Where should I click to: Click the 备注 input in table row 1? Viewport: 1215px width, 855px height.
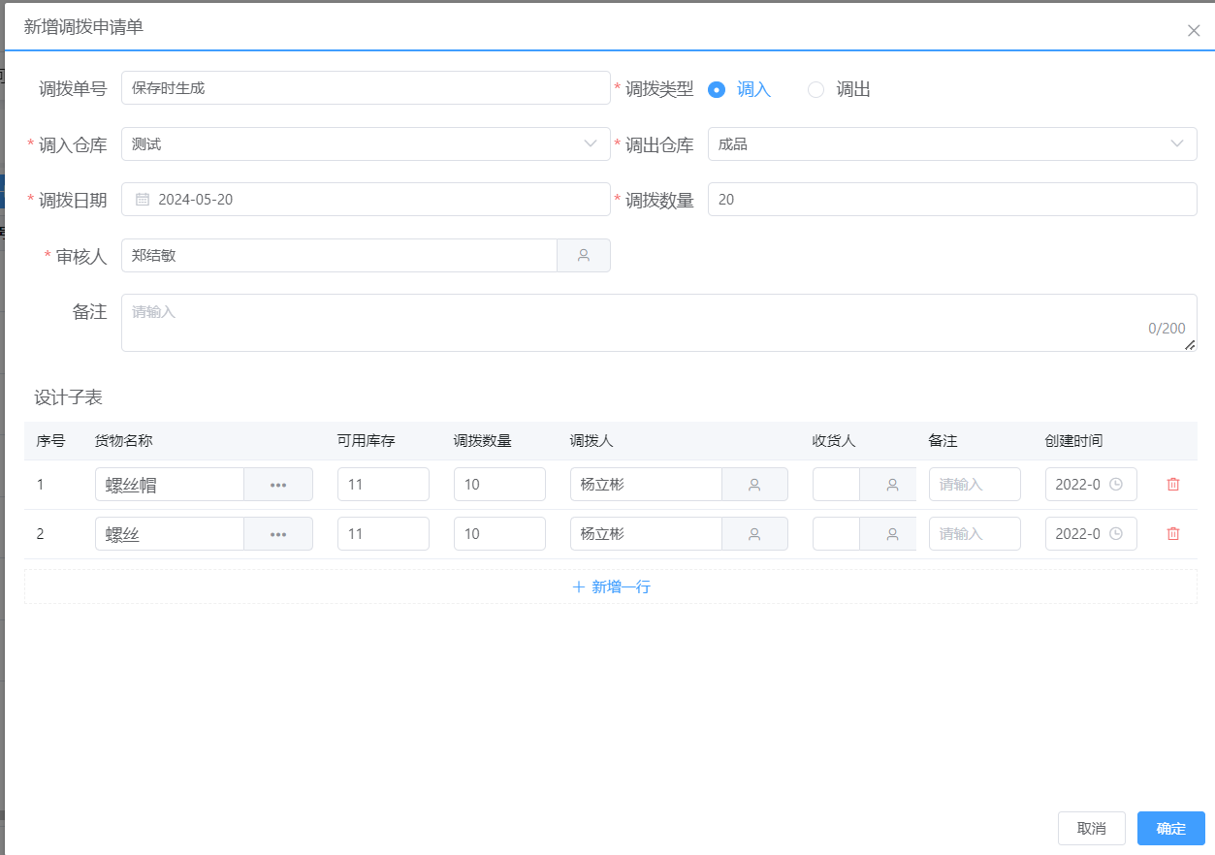[x=975, y=485]
